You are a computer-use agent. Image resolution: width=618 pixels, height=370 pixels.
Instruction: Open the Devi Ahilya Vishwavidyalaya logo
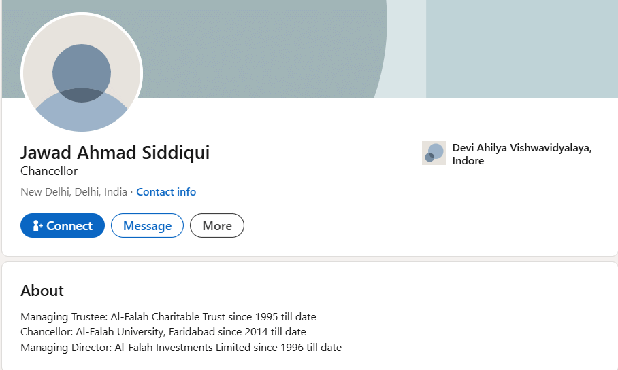pos(434,153)
